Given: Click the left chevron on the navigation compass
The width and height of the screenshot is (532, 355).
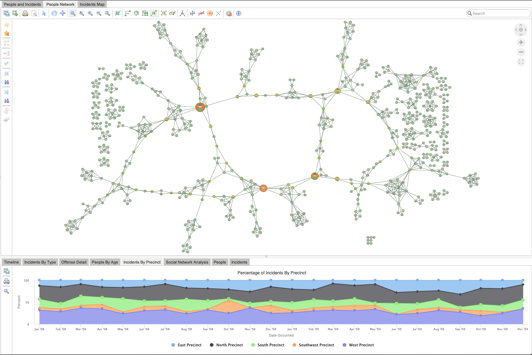Looking at the screenshot, I should (515, 30).
